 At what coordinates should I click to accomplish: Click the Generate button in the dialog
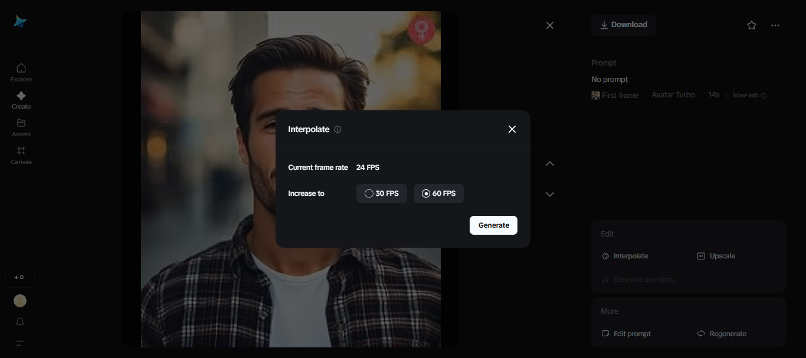pos(493,225)
